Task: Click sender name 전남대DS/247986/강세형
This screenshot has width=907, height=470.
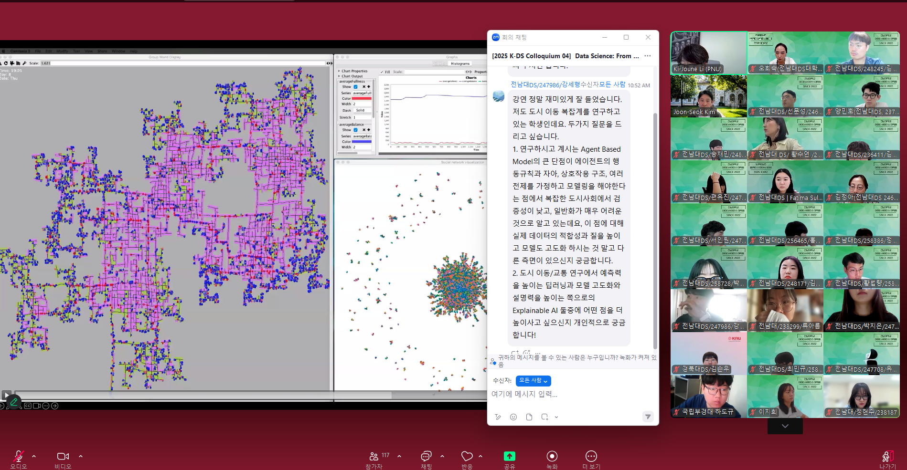Action: tap(545, 84)
